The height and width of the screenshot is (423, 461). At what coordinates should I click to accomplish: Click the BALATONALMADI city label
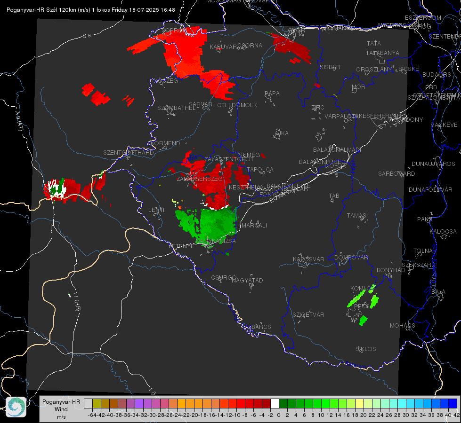tap(337, 150)
